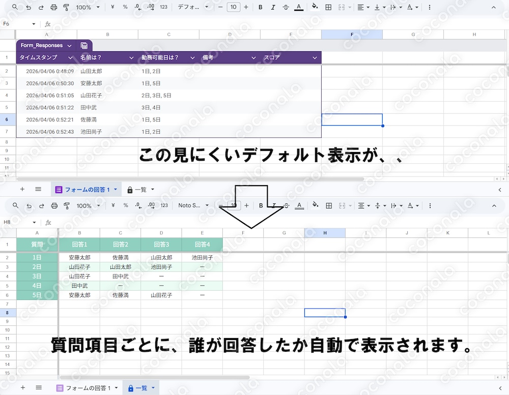Open the 備考 column filter dropdown

(253, 58)
